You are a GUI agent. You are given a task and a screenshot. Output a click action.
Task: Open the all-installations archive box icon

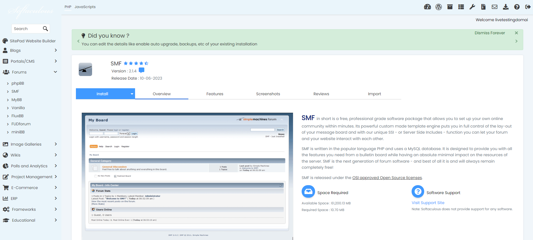click(450, 7)
